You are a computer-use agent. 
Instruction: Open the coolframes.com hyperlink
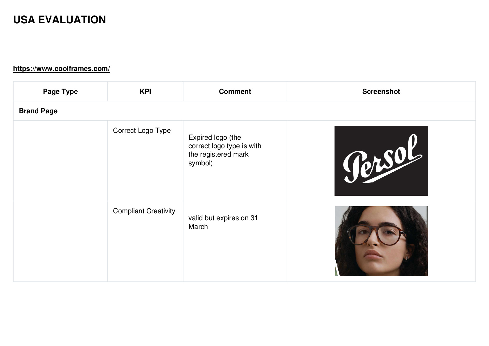pos(62,69)
